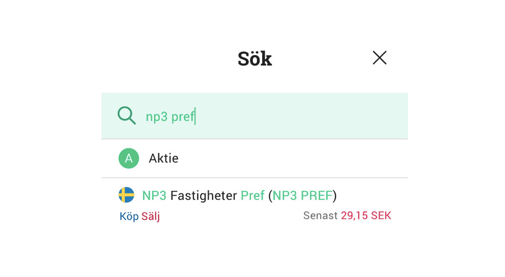Click the SEK currency text
The image size is (505, 277).
pyautogui.click(x=381, y=216)
